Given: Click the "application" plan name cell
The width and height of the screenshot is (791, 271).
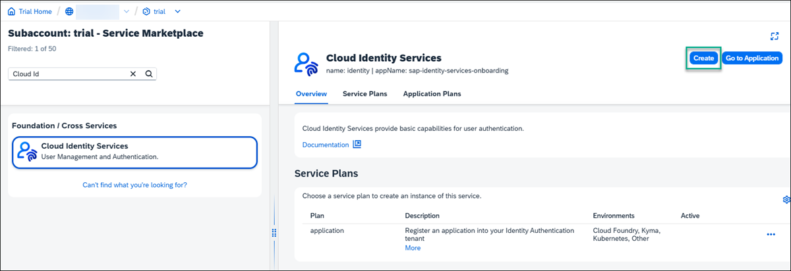Looking at the screenshot, I should click(x=328, y=231).
